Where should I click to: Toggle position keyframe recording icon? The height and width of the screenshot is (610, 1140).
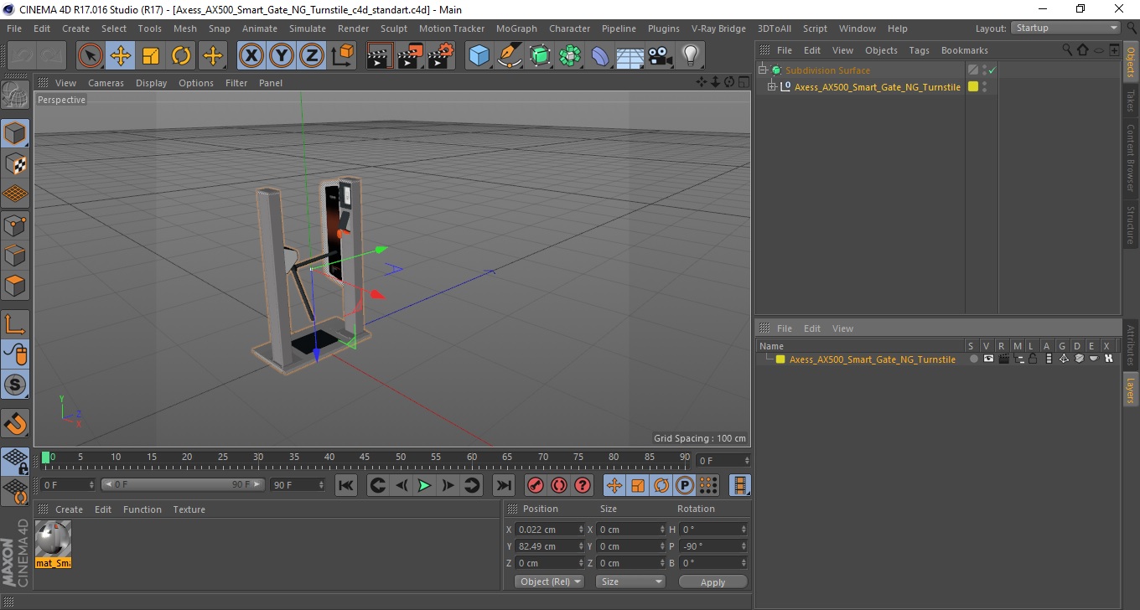pyautogui.click(x=614, y=485)
